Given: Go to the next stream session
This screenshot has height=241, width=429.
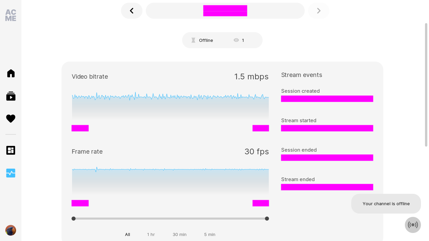Looking at the screenshot, I should click(x=319, y=11).
